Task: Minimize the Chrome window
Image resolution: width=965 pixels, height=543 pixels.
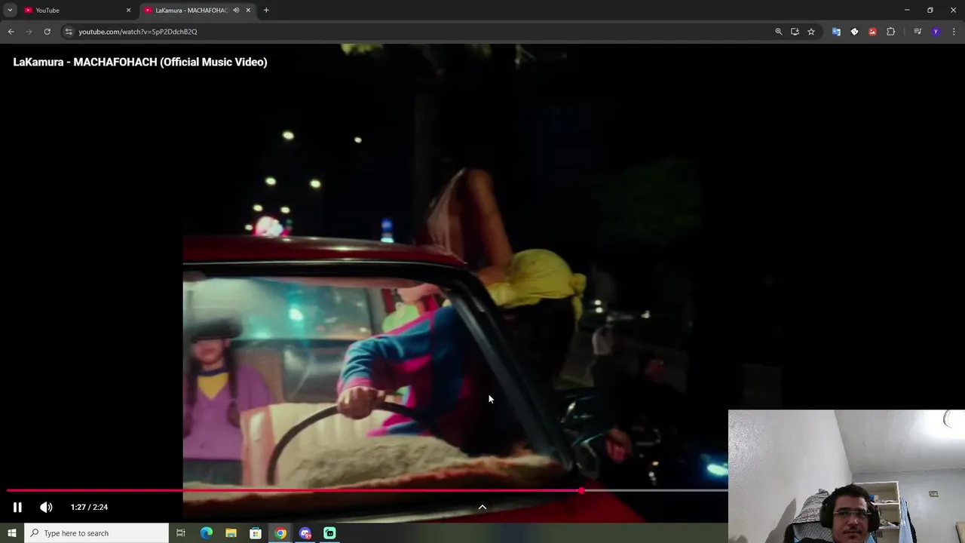Action: click(x=907, y=10)
